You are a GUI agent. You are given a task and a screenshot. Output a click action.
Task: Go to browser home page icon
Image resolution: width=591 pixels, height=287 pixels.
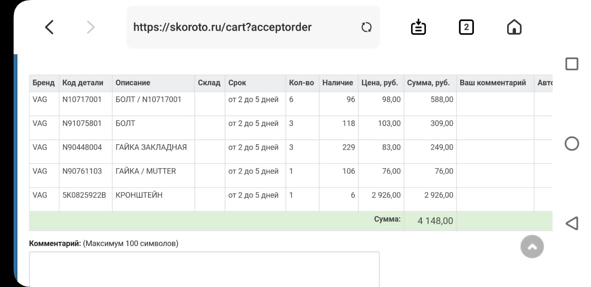pos(514,27)
